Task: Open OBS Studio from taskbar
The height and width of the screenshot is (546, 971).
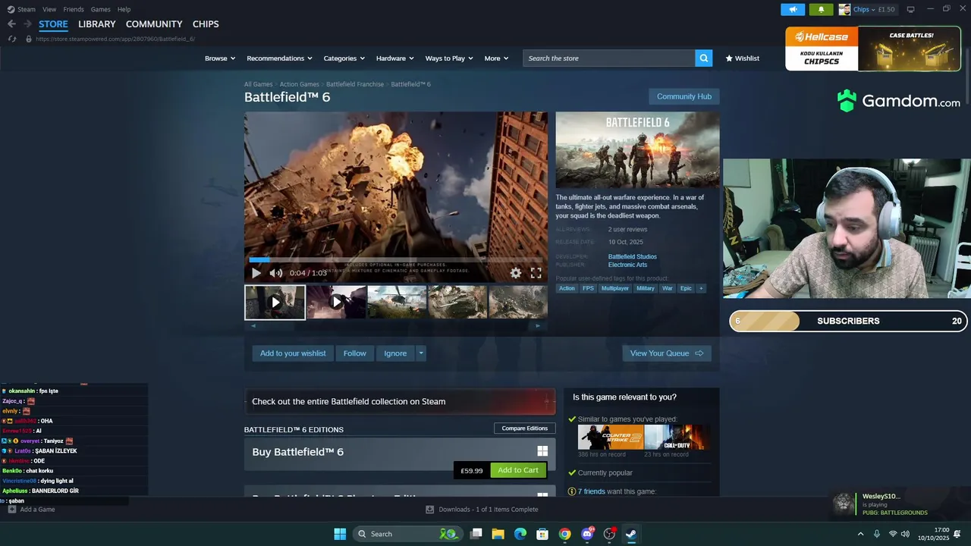Action: [609, 534]
